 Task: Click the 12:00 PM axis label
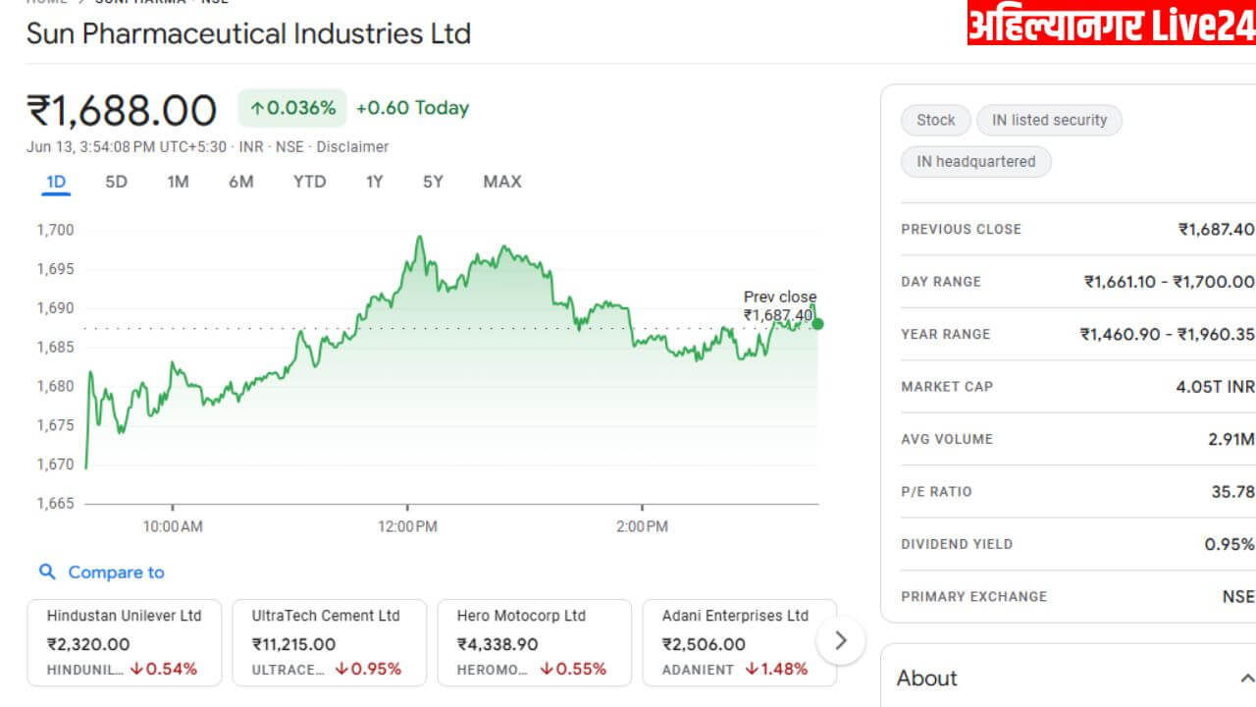(407, 527)
